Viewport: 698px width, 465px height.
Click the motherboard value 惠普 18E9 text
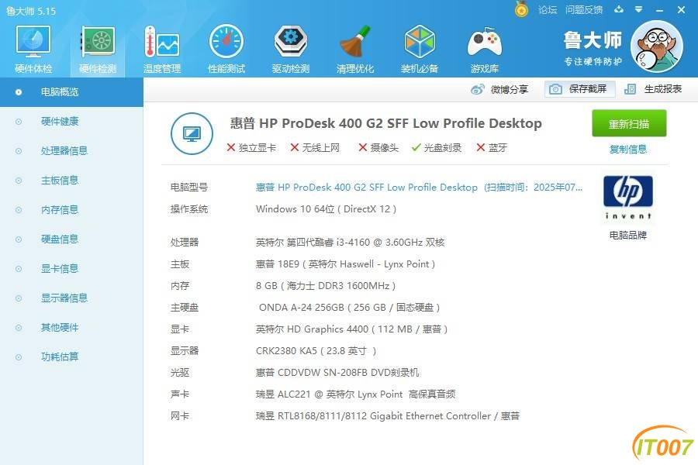point(345,264)
